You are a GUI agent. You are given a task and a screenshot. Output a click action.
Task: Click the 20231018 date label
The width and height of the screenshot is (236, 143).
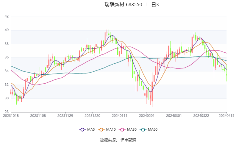(11, 116)
